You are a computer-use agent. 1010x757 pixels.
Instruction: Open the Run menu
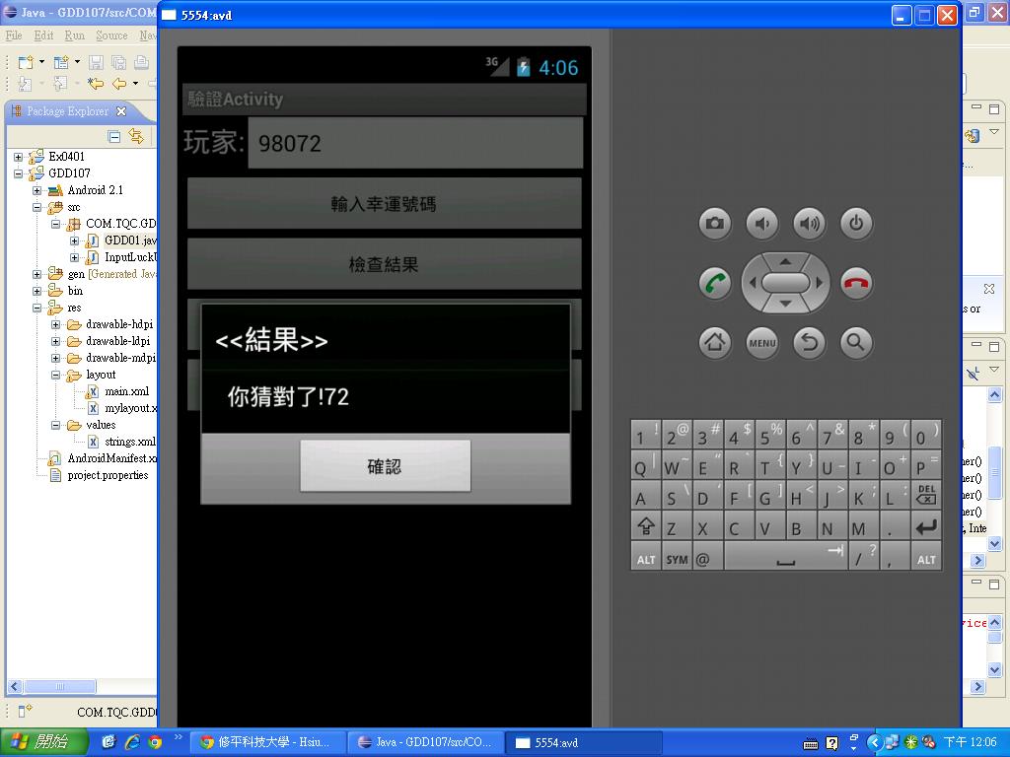(x=74, y=35)
